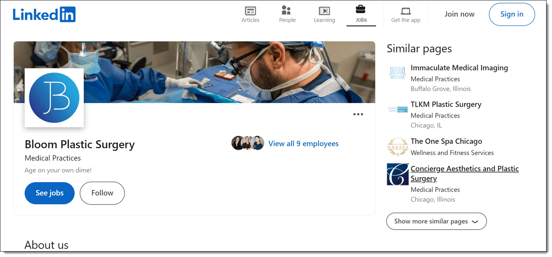Viewport: 552px width, 257px height.
Task: Click the LinkedIn logo
Action: pos(44,14)
